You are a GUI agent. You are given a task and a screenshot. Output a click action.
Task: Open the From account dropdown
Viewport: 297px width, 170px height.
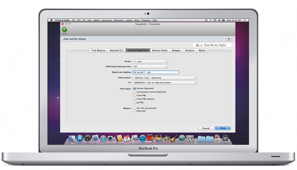click(x=164, y=78)
